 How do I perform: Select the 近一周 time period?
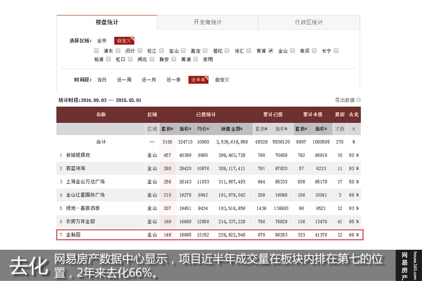(x=124, y=80)
